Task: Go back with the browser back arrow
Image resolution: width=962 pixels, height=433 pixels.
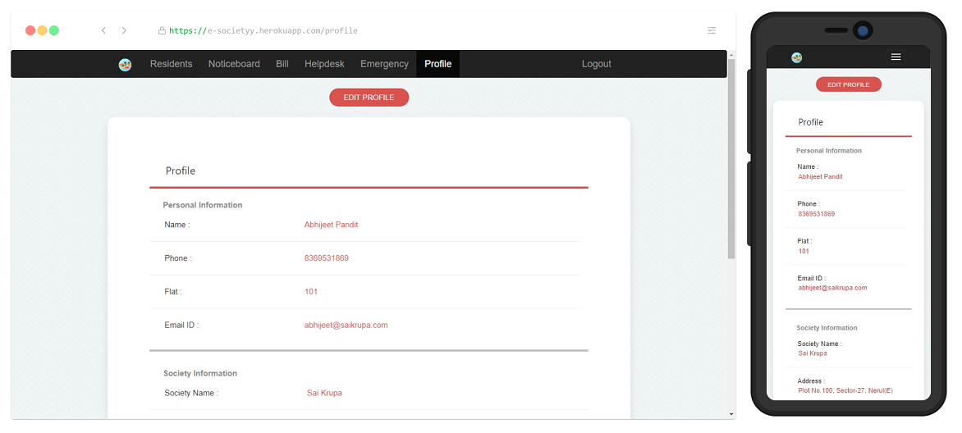Action: pyautogui.click(x=103, y=30)
